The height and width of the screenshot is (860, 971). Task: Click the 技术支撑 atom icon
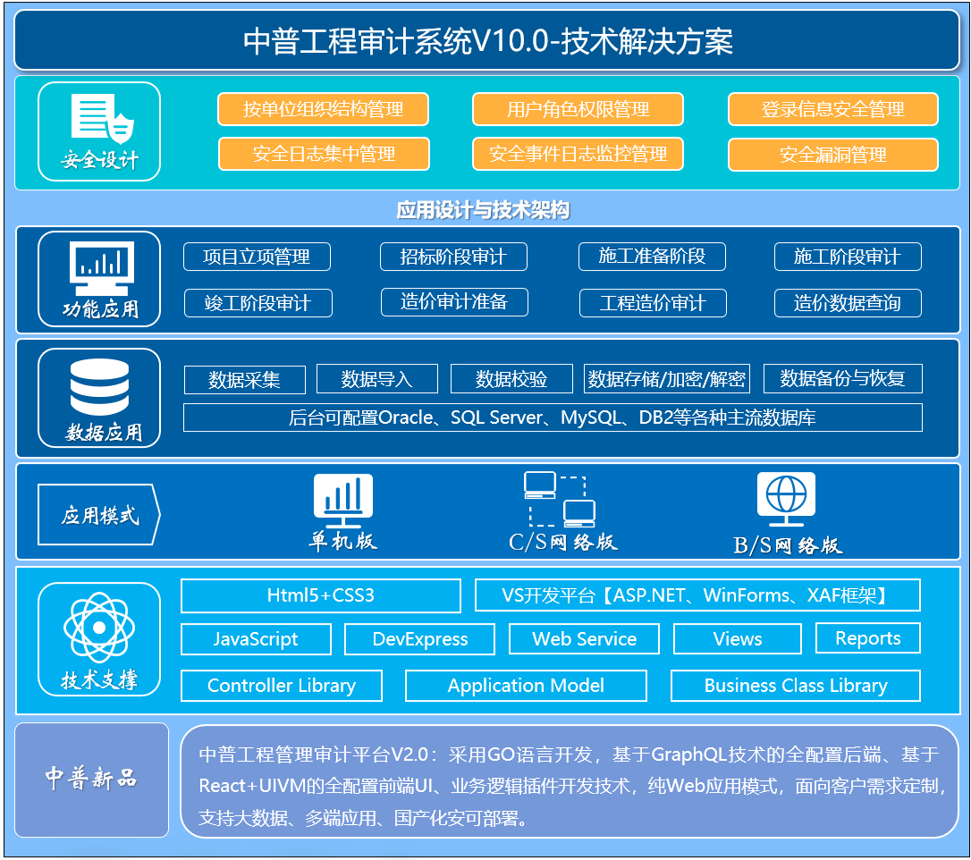coord(99,628)
